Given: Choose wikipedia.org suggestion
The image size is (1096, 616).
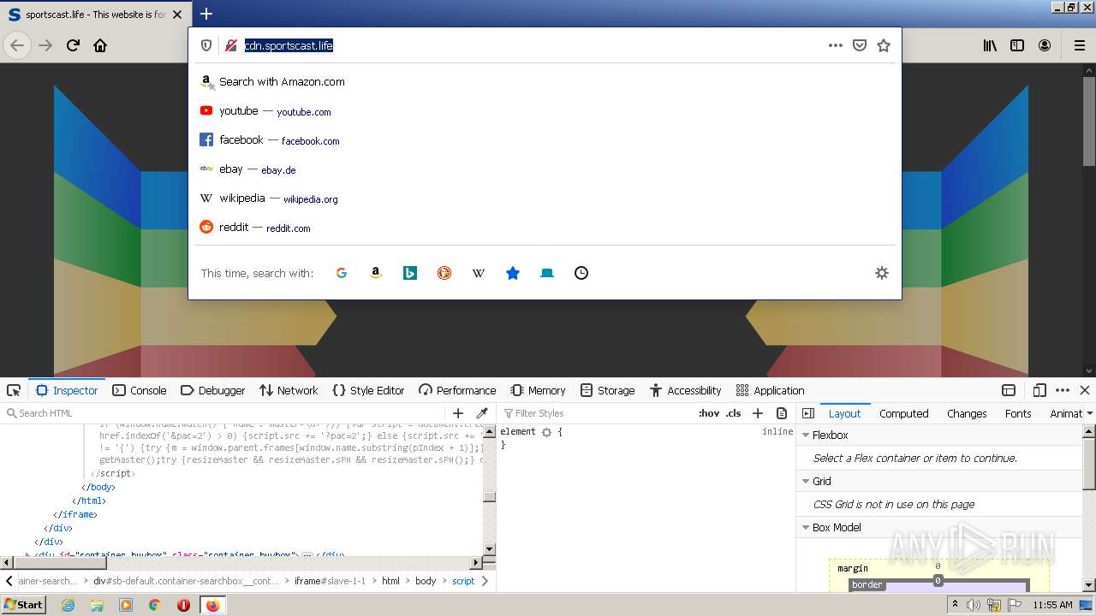Looking at the screenshot, I should (x=545, y=198).
